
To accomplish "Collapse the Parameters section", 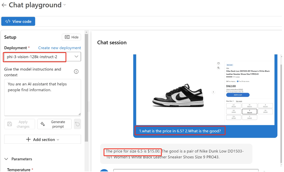I will click(x=6, y=159).
